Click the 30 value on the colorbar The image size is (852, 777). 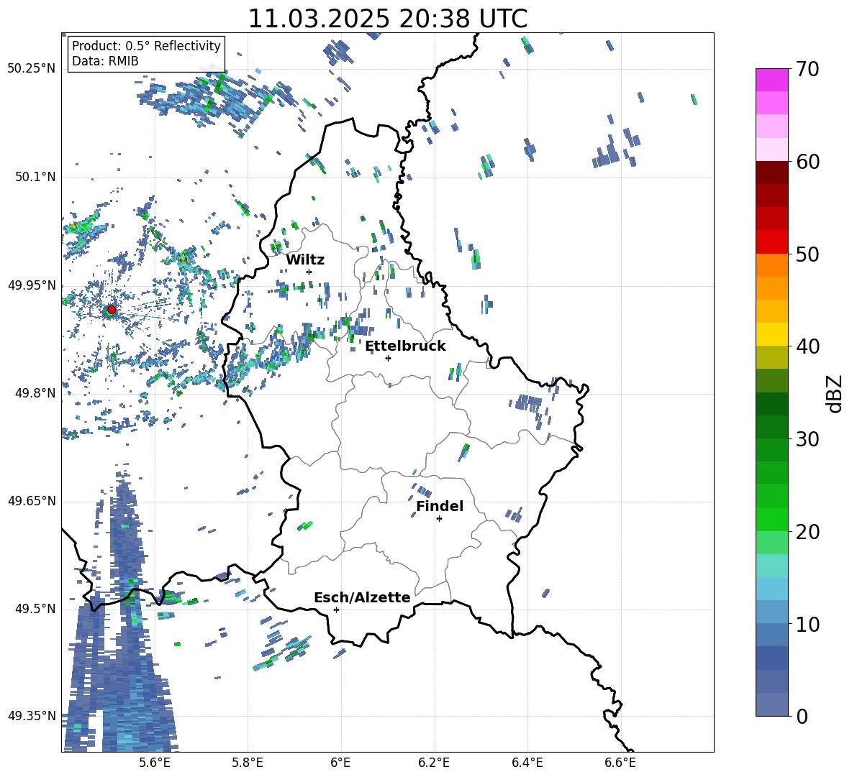coord(807,439)
